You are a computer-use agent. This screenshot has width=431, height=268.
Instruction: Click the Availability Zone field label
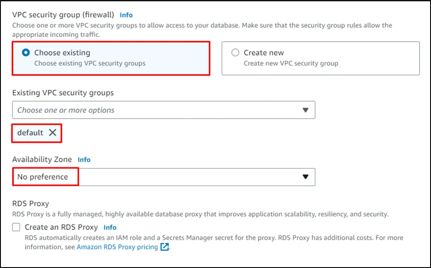42,159
